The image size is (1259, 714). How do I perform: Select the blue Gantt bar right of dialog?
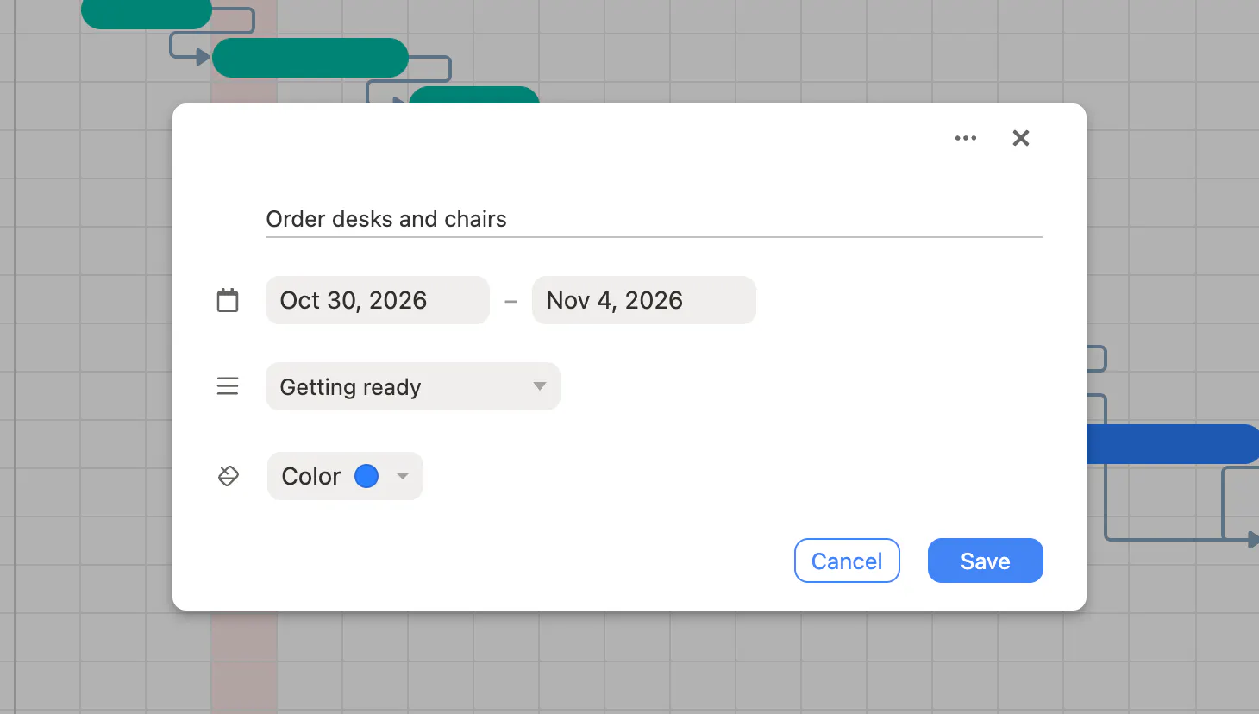(x=1173, y=444)
